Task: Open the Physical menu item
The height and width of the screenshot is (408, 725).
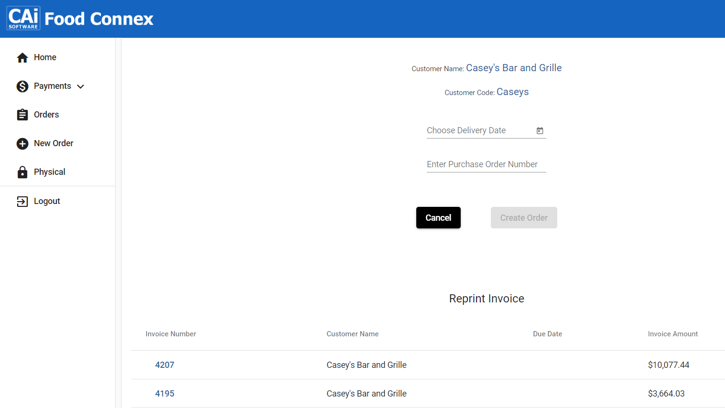Action: (x=50, y=172)
